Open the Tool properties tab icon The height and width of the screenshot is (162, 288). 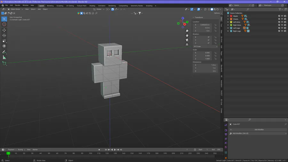tap(226, 125)
